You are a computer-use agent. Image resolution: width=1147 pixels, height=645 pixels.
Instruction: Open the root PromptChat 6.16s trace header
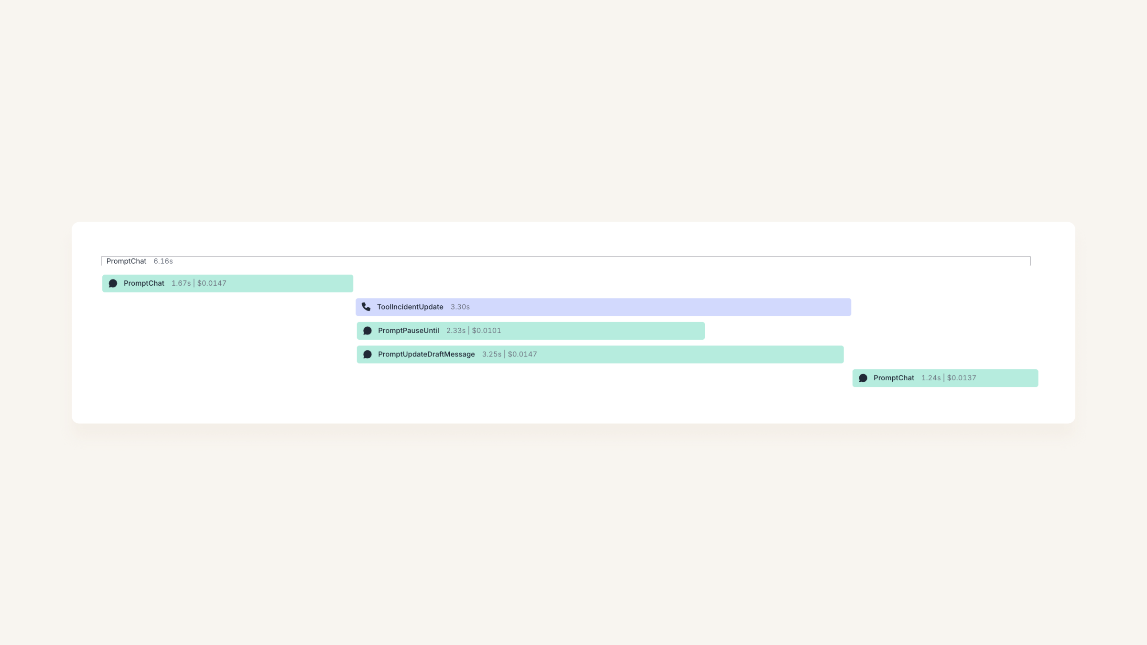566,261
